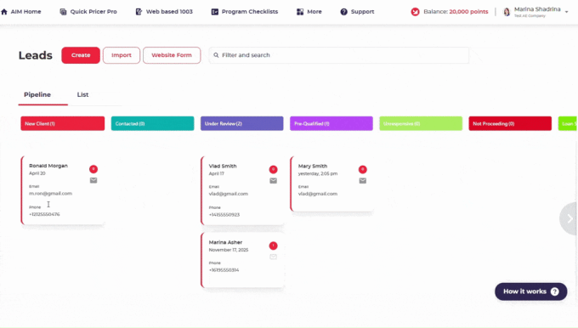Click the More grid icon
This screenshot has height=328, width=578.
point(300,12)
